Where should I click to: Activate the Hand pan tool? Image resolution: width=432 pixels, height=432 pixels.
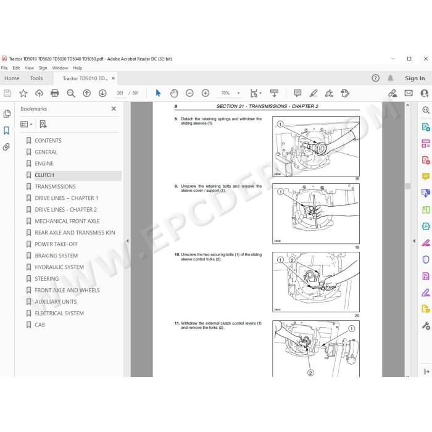(x=174, y=93)
